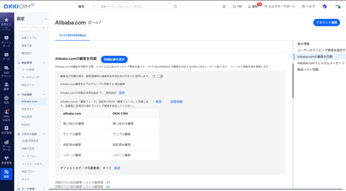Collapse the プロセス設定 section
This screenshot has width=346, height=191.
point(44,134)
